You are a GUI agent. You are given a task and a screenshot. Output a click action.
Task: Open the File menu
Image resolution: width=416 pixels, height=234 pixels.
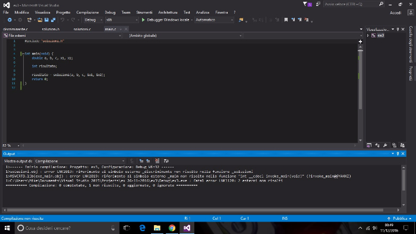coord(6,12)
